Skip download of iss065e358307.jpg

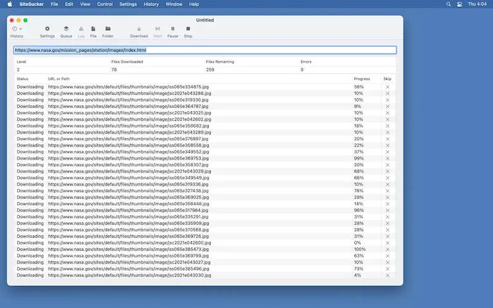tap(388, 164)
